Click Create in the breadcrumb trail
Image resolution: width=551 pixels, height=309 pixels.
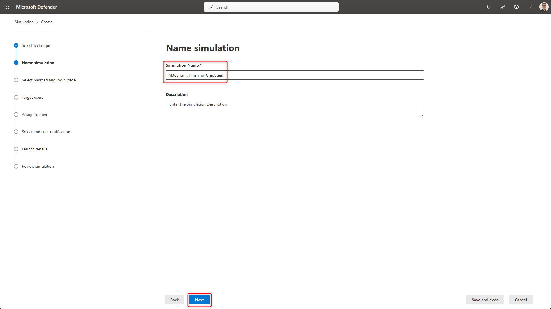pyautogui.click(x=47, y=22)
